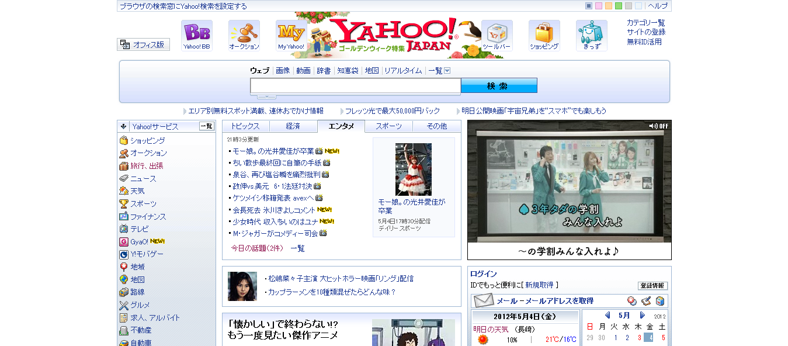Viewport: 788px width, 346px height.
Task: Click the テレビ TV icon in sidebar
Action: point(124,229)
